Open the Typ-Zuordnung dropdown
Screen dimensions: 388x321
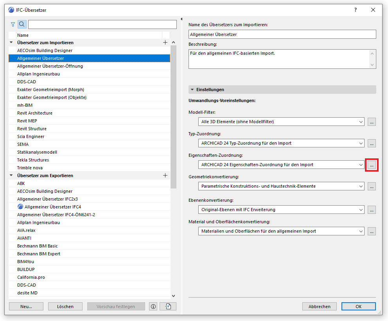click(x=281, y=143)
